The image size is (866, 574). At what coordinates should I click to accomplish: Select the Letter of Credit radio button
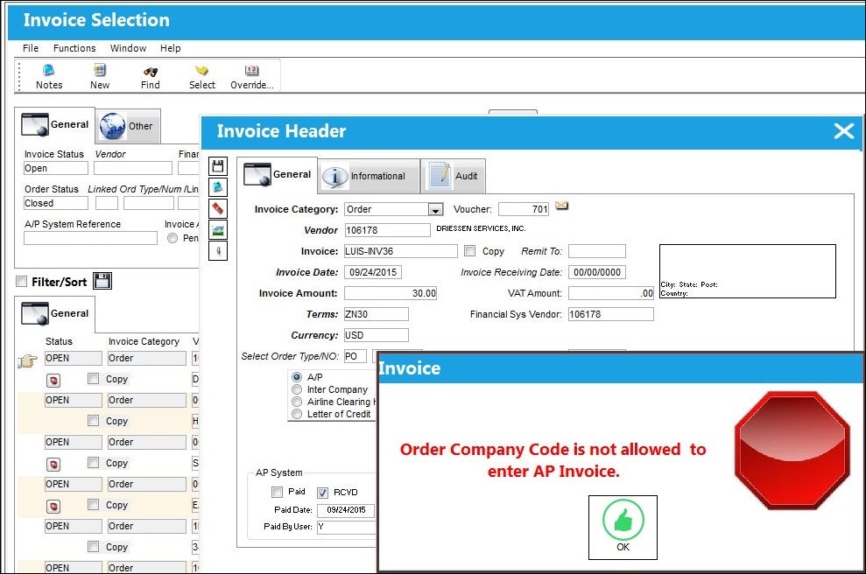297,414
